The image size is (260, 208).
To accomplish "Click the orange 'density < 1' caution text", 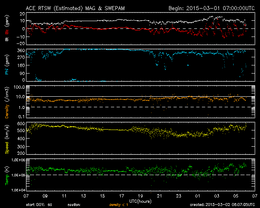I will pos(121,205).
